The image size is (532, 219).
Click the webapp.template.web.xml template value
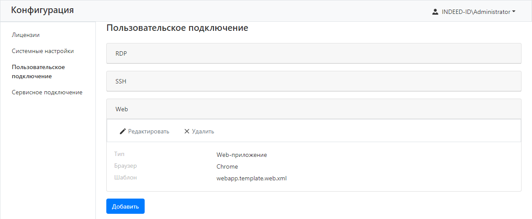(251, 178)
